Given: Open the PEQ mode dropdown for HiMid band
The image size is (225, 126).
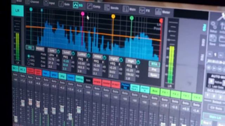Looking at the screenshot, I should coord(98,62).
